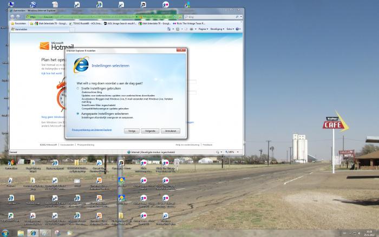Open Privacyverklaring van Internet Explorer link

[x=92, y=130]
